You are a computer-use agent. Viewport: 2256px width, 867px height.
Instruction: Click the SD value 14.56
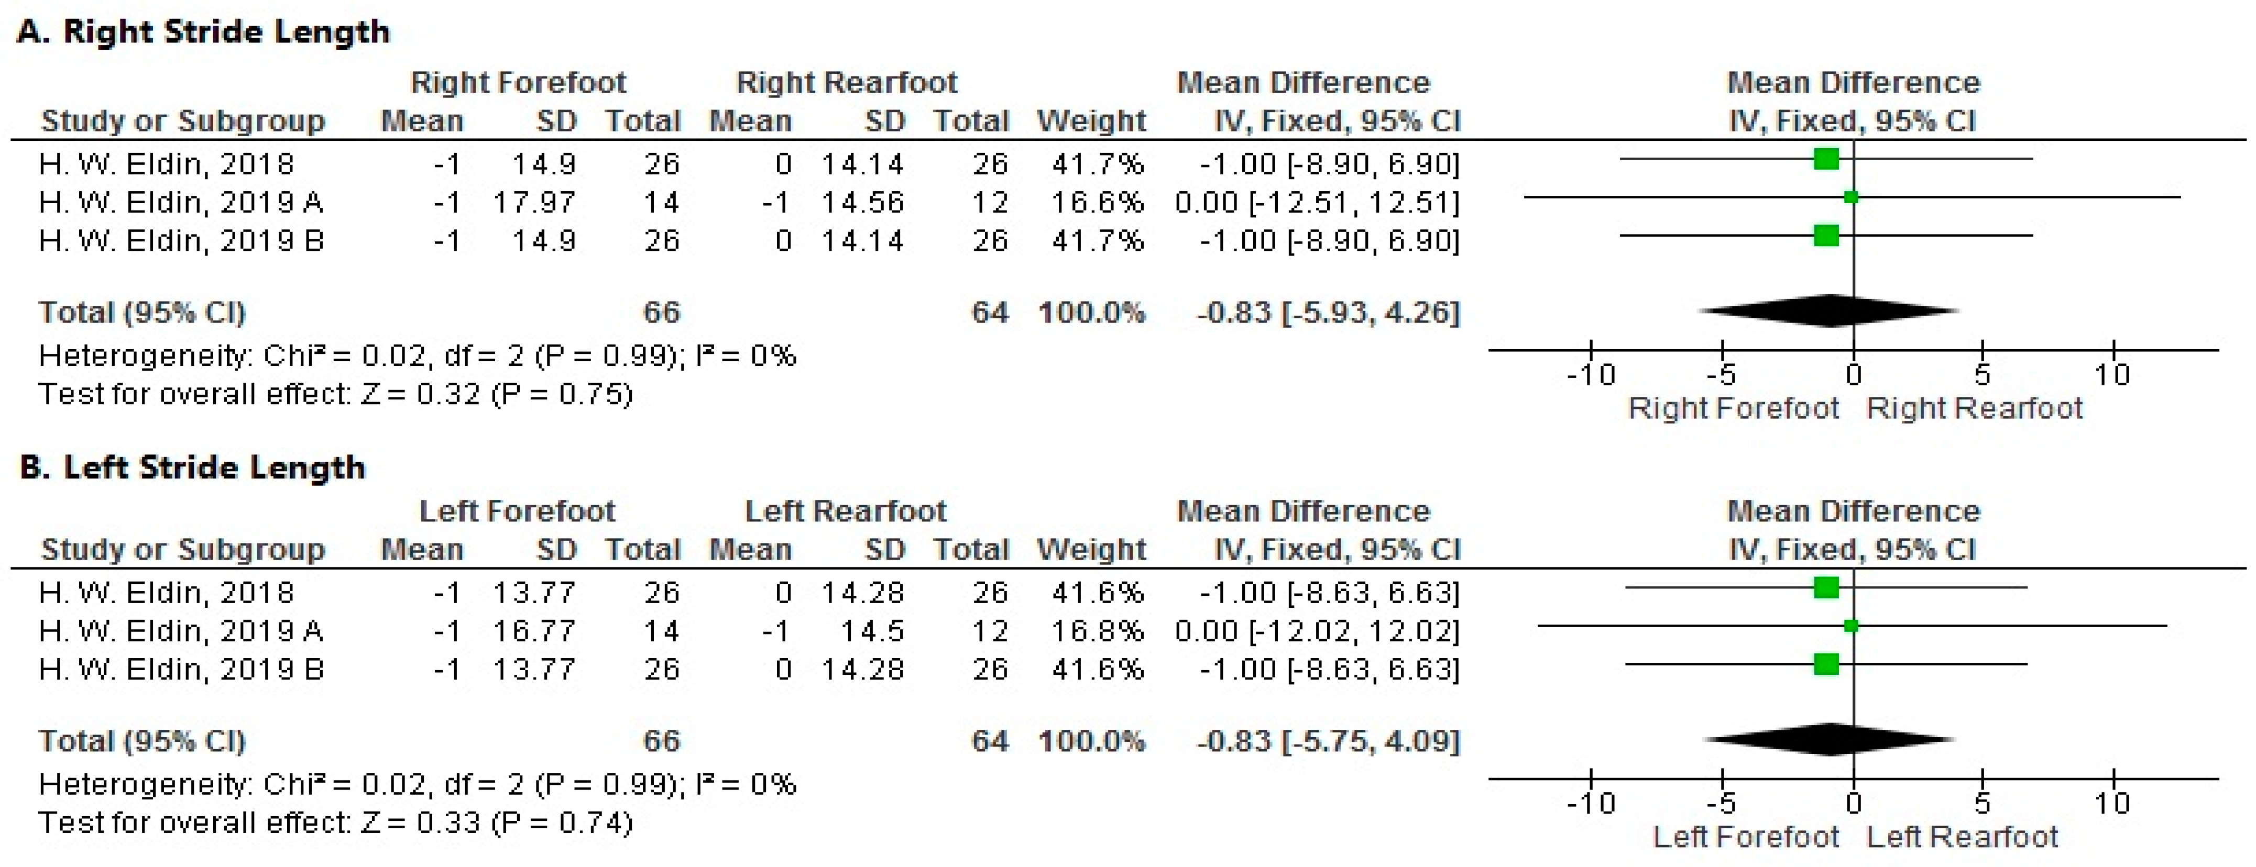[862, 203]
